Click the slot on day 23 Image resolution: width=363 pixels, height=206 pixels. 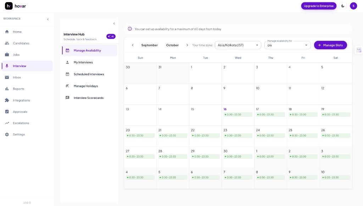point(238,136)
